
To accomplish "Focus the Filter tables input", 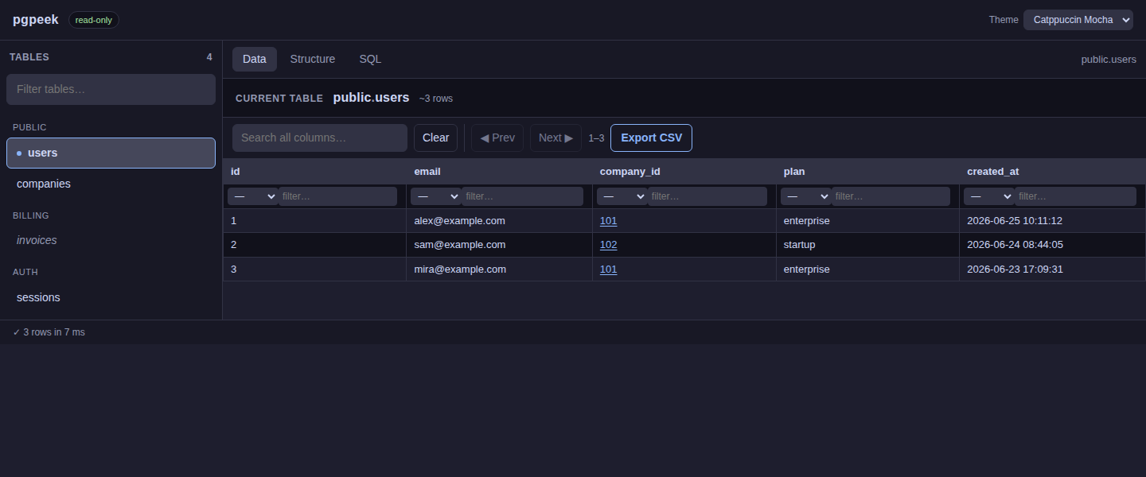I will coord(111,89).
